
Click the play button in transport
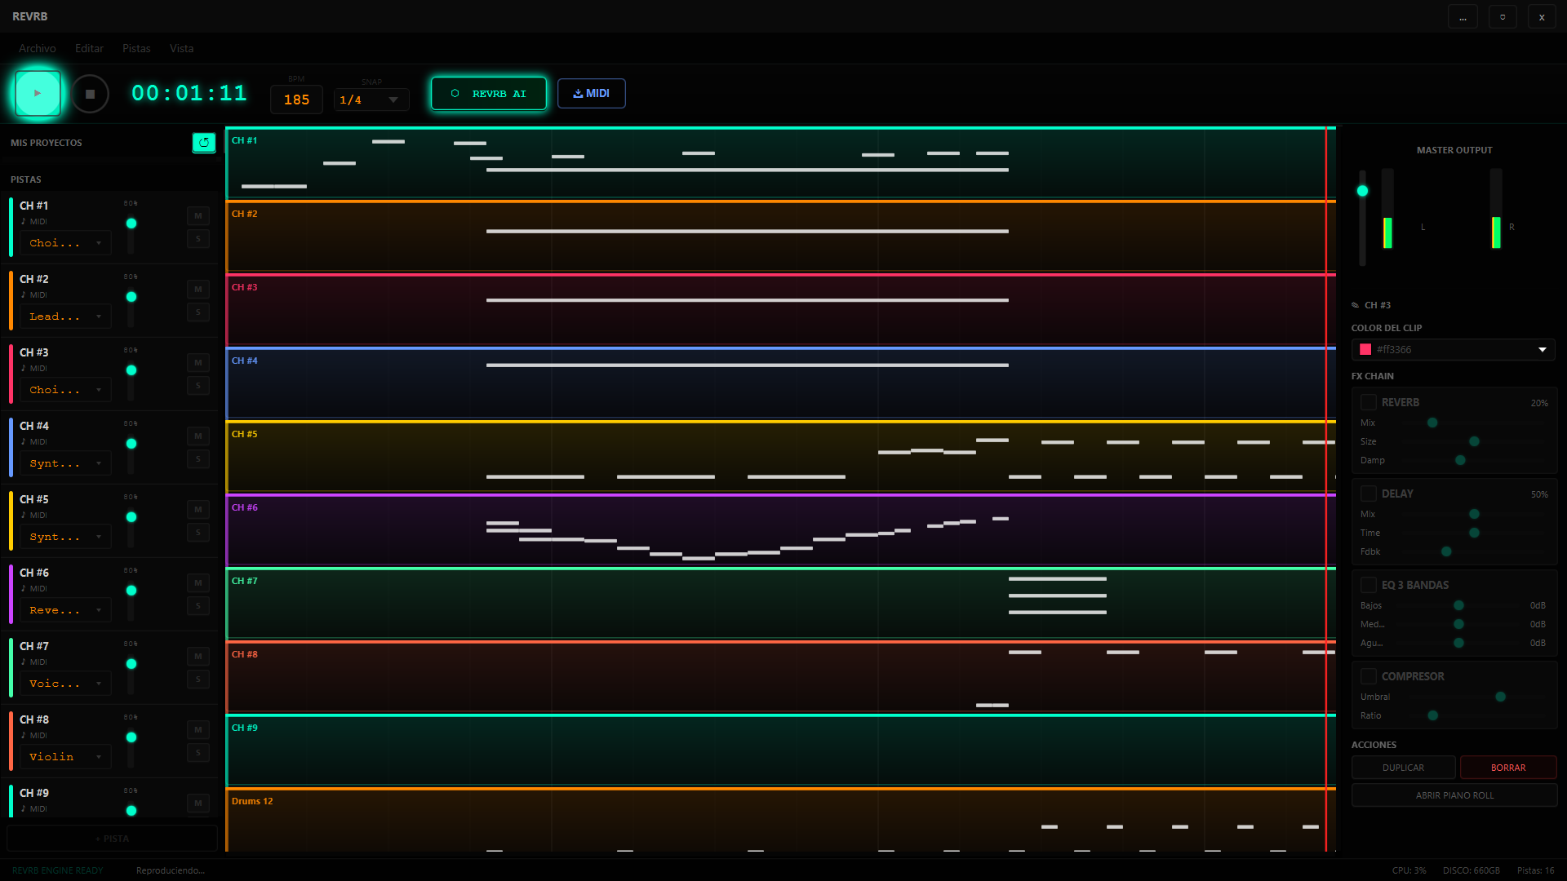[x=38, y=93]
